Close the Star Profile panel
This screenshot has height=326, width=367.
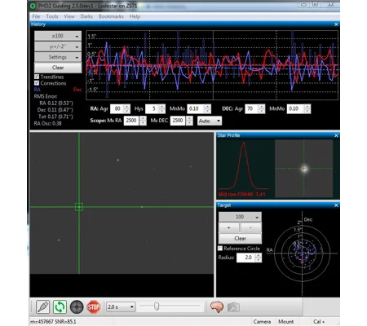coord(336,135)
